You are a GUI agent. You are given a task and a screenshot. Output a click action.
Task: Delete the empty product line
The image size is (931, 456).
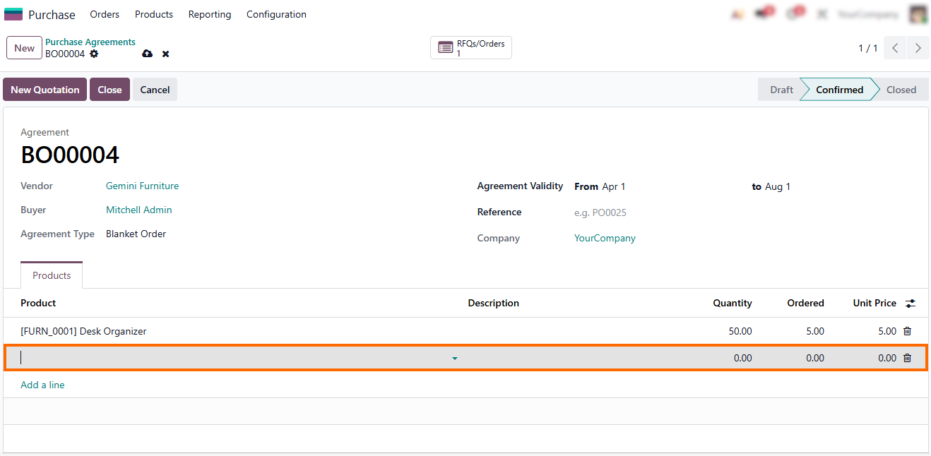pyautogui.click(x=908, y=358)
